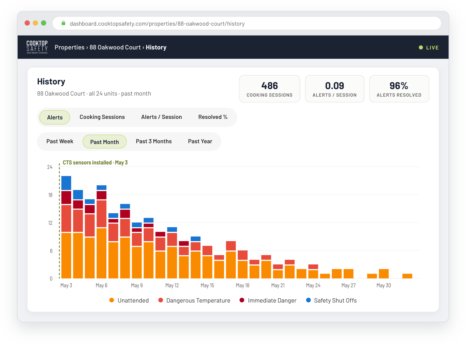This screenshot has height=345, width=467.
Task: Click the History page heading
Action: 51,82
